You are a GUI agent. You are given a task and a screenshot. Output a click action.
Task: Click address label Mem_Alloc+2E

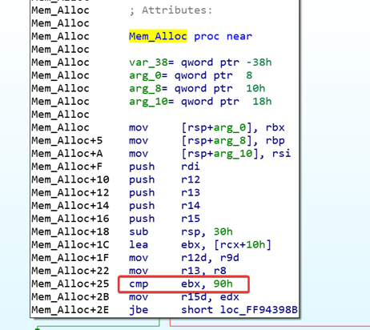point(70,310)
